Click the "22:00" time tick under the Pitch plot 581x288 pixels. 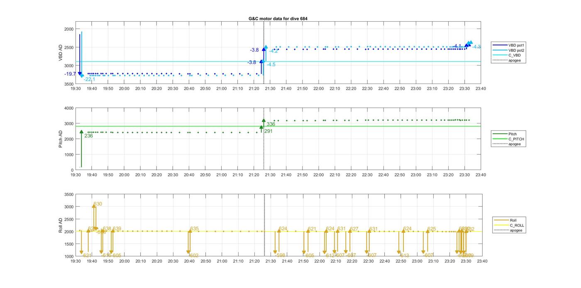click(x=318, y=175)
